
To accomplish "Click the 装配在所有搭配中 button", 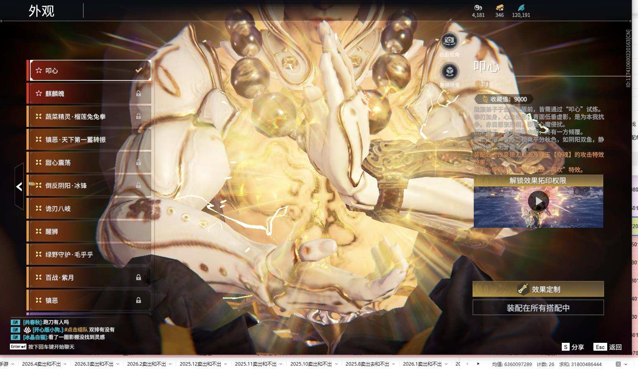I will [x=538, y=308].
